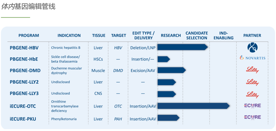Viewport: 276px width, 131px height.
Task: Click the INDICATION column header
Action: point(69,35)
